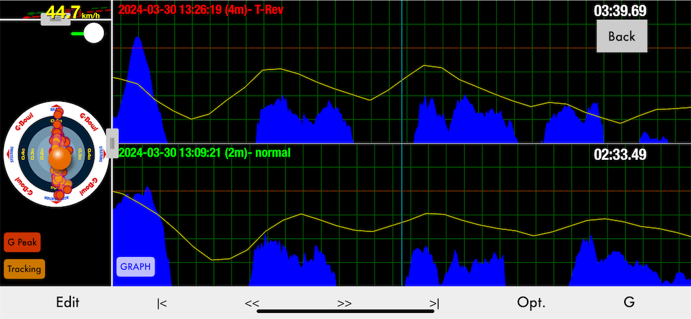Step backward with << control
691x319 pixels.
point(252,303)
